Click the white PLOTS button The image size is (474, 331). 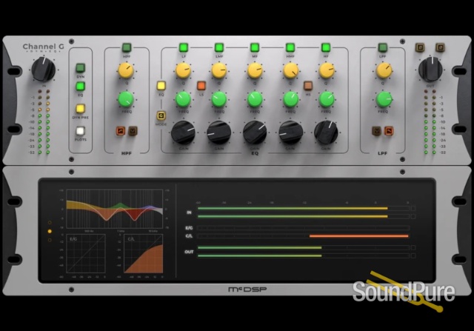pos(80,133)
